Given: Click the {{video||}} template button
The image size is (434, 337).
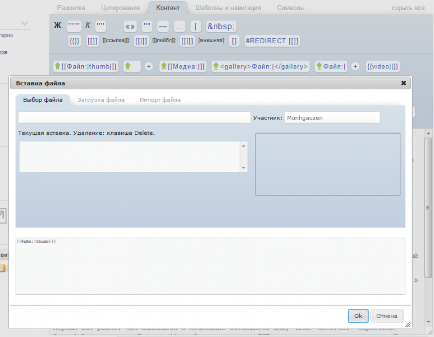Looking at the screenshot, I should coord(382,66).
